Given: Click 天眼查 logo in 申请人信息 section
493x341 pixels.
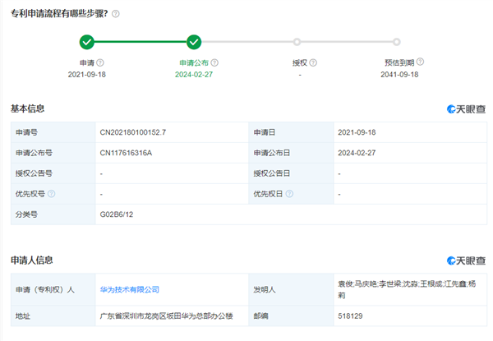Looking at the screenshot, I should [x=465, y=260].
